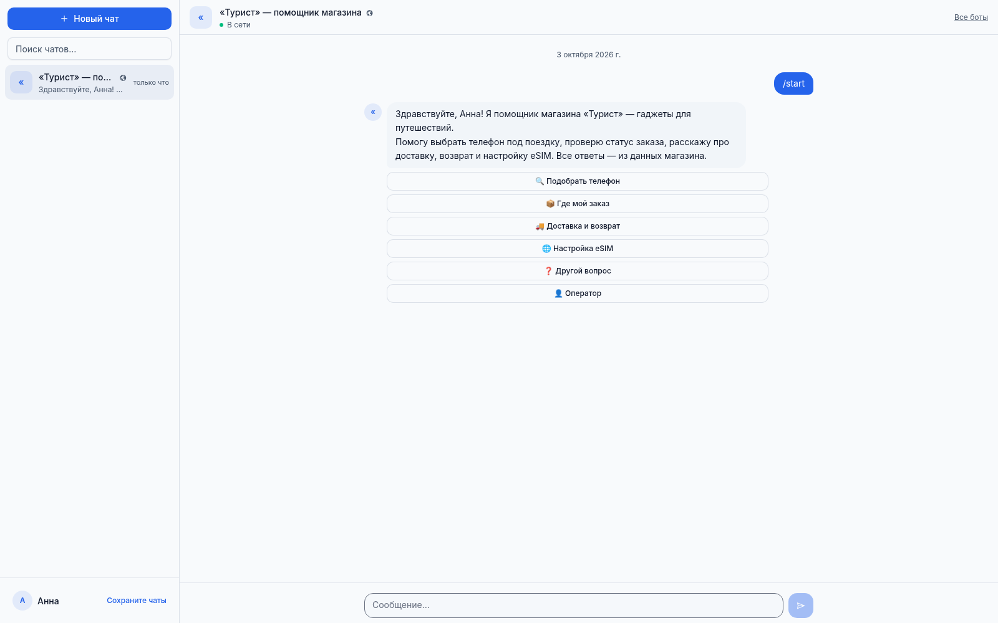The height and width of the screenshot is (623, 998).
Task: Click the Анна user avatar icon
Action: tap(22, 601)
